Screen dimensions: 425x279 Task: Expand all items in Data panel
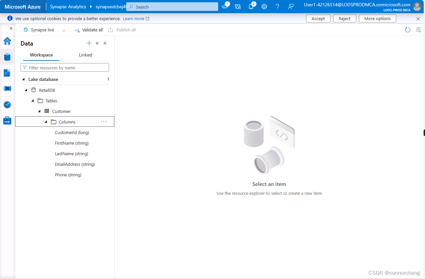click(97, 43)
